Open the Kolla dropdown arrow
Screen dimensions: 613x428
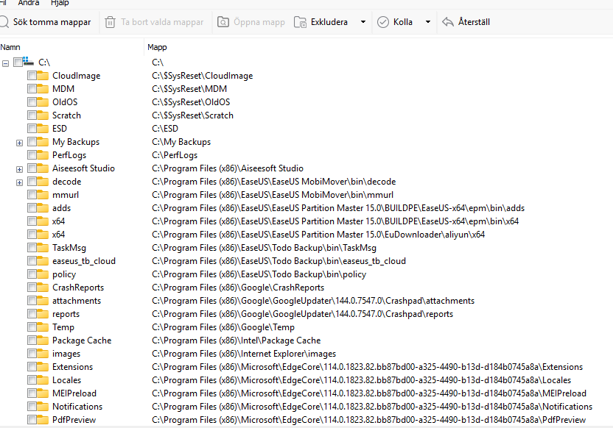pyautogui.click(x=428, y=22)
